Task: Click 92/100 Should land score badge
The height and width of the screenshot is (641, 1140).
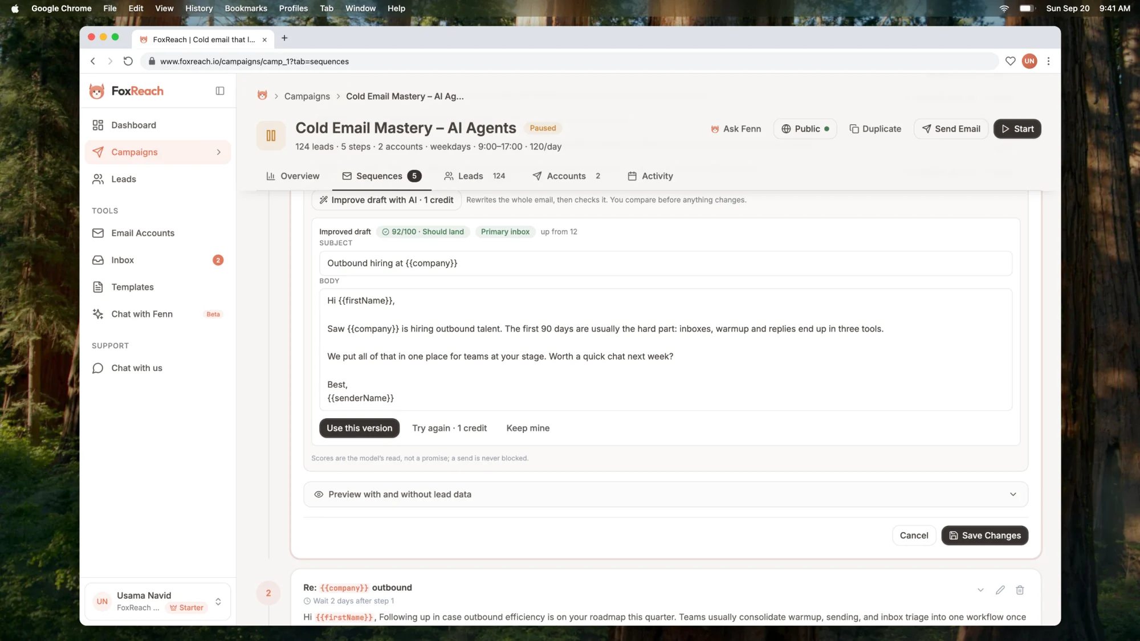Action: pyautogui.click(x=423, y=232)
